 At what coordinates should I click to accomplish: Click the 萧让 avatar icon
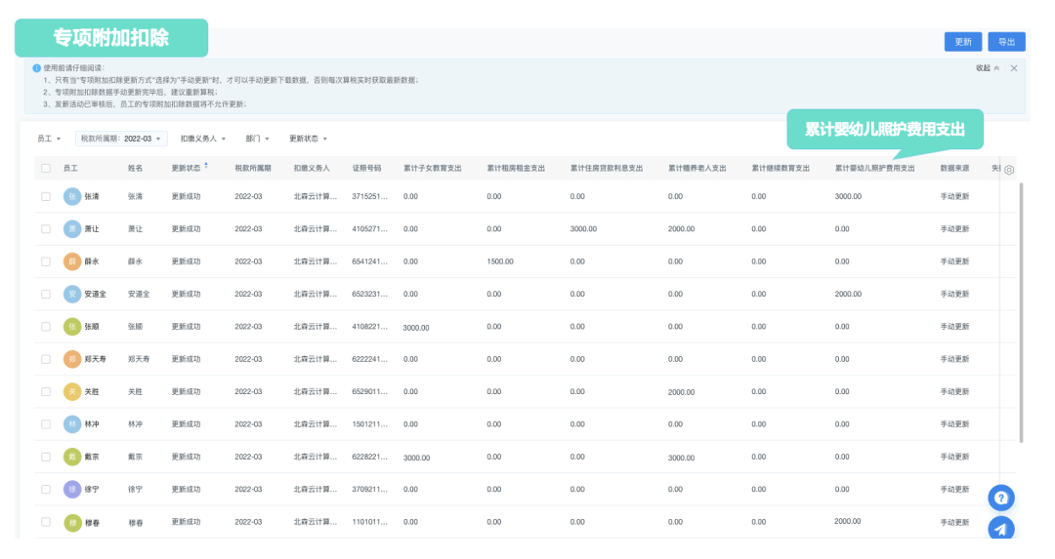click(x=72, y=229)
